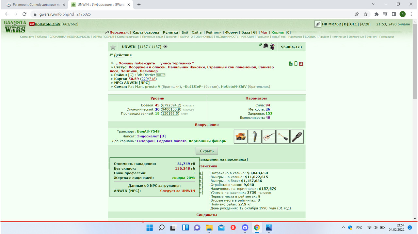Click the ZoF syndicate badge near HoUstoN-ZhiV

(32, 24)
